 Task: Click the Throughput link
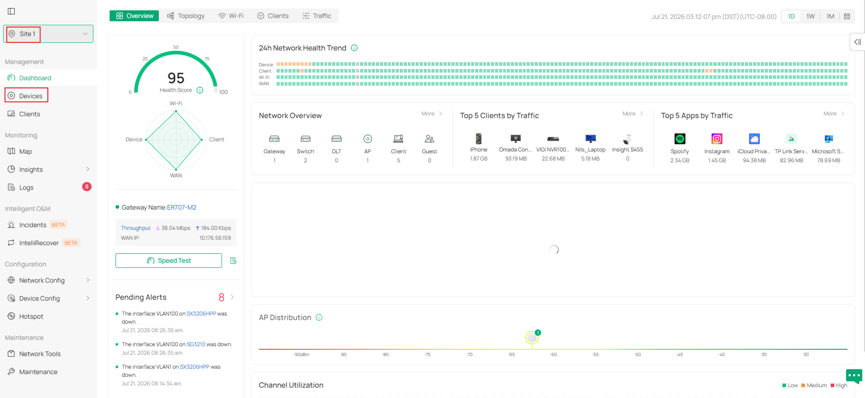click(x=136, y=228)
